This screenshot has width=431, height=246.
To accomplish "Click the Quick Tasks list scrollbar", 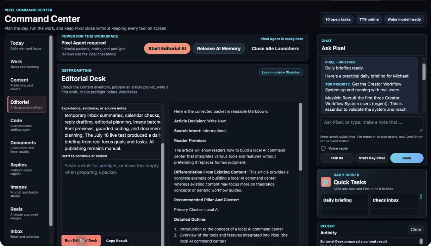I will pos(421,197).
